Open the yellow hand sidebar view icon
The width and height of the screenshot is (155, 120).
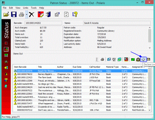tap(6, 68)
